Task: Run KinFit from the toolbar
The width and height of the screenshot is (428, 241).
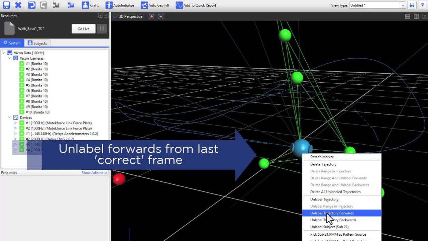Action: point(90,5)
